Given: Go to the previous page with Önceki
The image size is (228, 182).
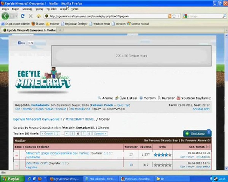Looking at the screenshot, I should pyautogui.click(x=47, y=133).
